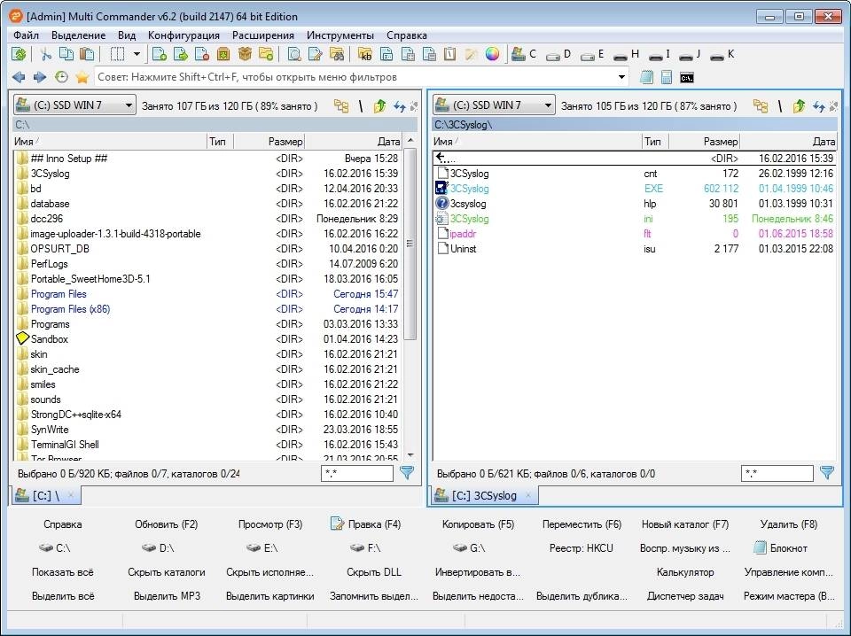Select the right panel tab [C:] 3CSyslog
Viewport: 851px width, 636px height.
point(485,495)
